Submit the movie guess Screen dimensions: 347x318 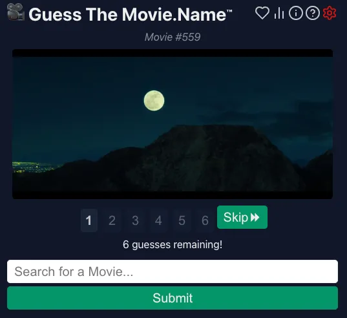pyautogui.click(x=173, y=298)
